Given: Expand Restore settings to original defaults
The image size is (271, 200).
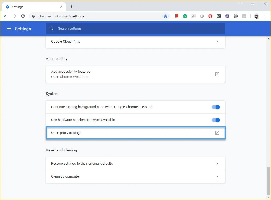Looking at the screenshot, I should click(217, 163).
